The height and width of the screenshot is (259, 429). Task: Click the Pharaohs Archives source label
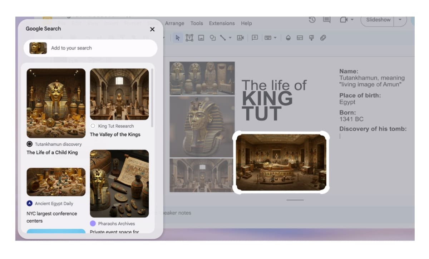click(x=117, y=223)
